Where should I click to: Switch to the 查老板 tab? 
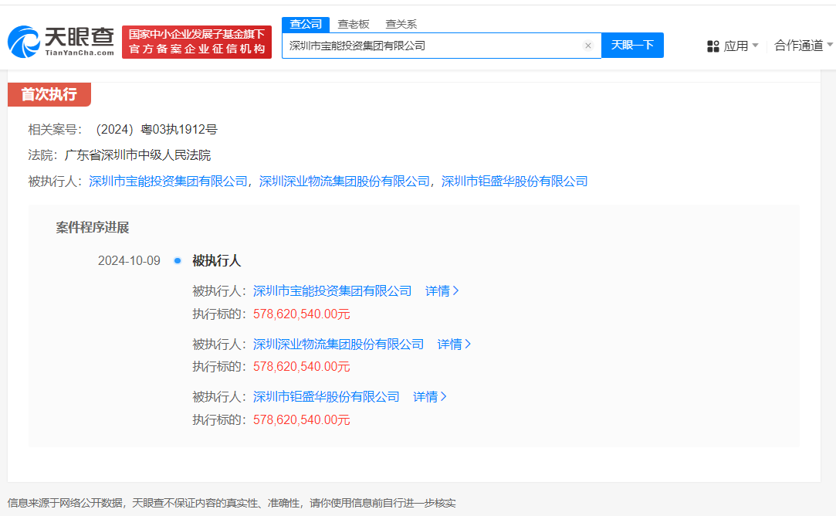(354, 24)
